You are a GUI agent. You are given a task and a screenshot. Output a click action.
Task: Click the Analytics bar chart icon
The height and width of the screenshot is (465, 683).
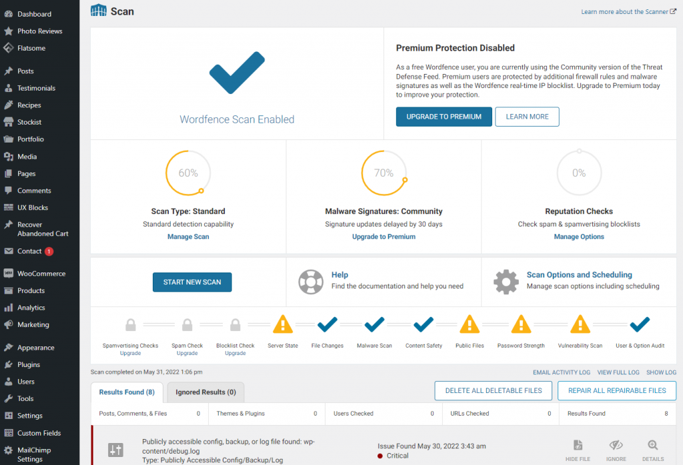point(8,308)
